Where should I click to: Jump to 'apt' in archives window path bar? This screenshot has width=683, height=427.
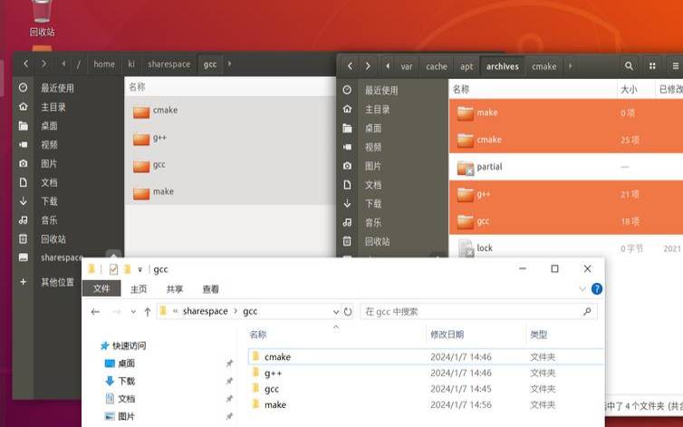click(x=467, y=66)
